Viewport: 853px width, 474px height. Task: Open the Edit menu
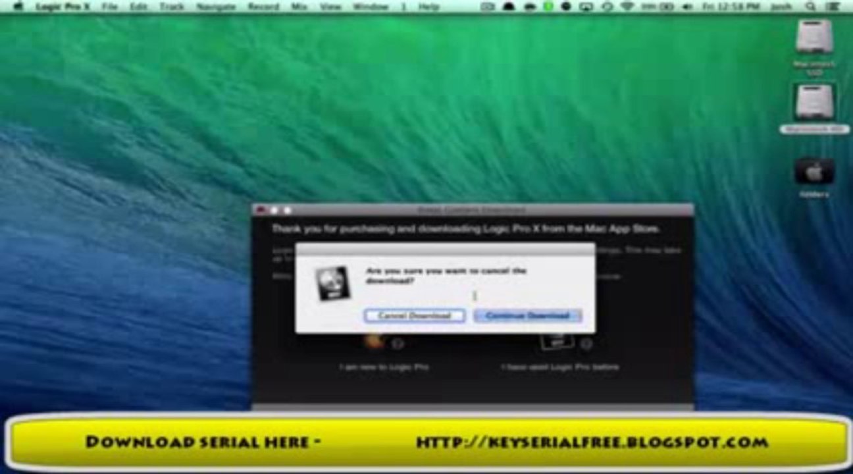(138, 7)
